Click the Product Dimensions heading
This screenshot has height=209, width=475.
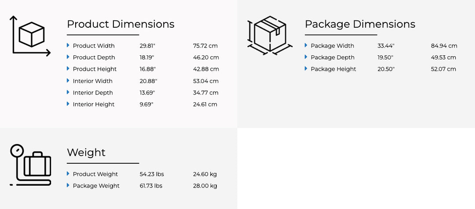(x=121, y=24)
